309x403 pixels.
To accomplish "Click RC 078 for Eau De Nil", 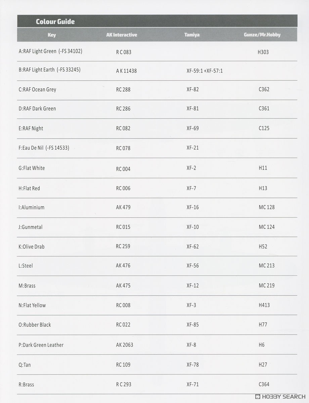I will tap(123, 148).
